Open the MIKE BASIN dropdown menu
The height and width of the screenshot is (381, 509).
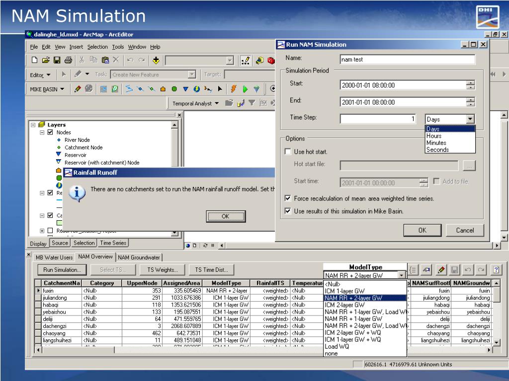[x=47, y=89]
